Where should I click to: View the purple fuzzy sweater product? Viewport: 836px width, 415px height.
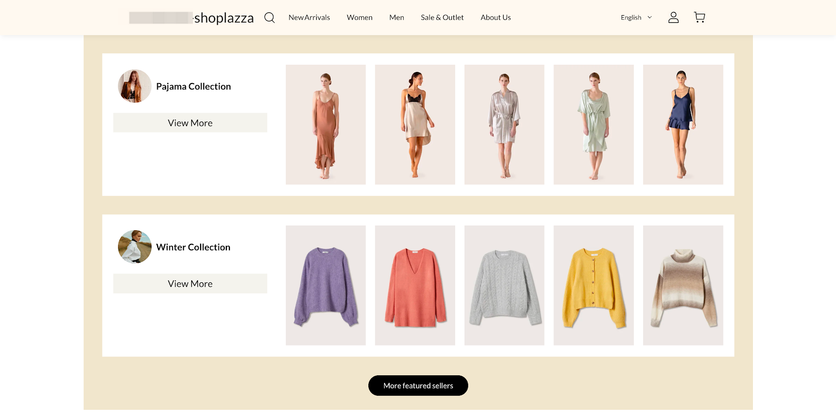[x=326, y=286]
